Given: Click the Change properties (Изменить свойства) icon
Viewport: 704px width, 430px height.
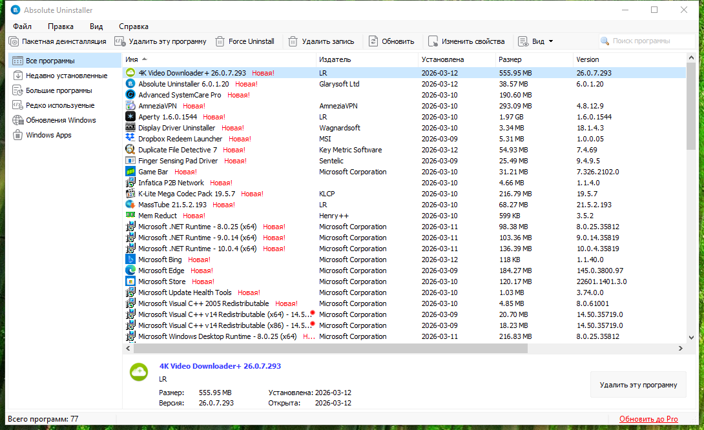Looking at the screenshot, I should click(x=433, y=41).
